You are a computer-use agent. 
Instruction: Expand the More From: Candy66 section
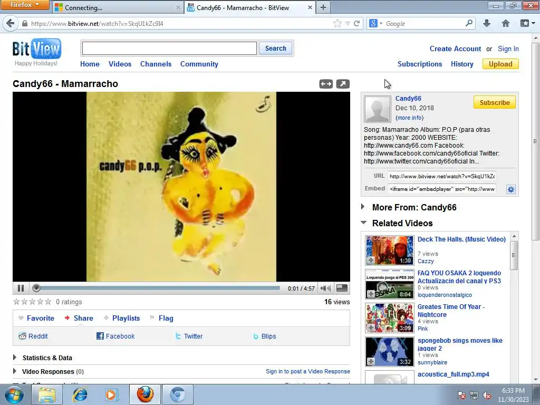363,207
